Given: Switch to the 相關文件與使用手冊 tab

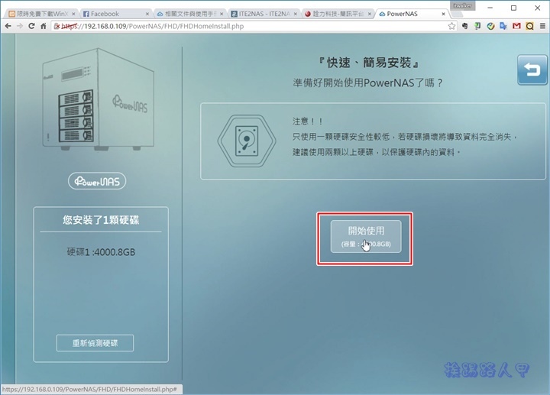Looking at the screenshot, I should 189,14.
